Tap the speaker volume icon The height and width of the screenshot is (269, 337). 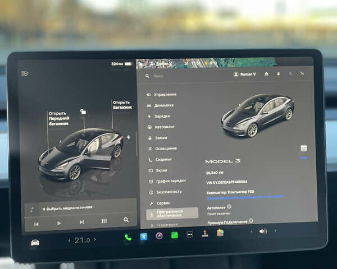[263, 231]
